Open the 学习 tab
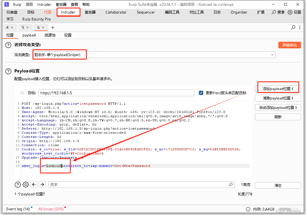306x215 pixels. tap(10, 19)
